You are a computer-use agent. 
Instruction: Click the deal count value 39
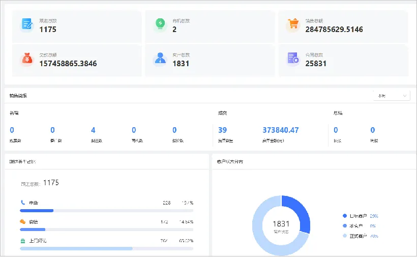click(222, 130)
